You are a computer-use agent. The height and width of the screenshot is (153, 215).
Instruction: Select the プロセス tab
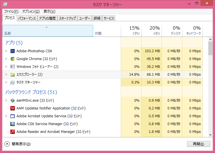pyautogui.click(x=10, y=18)
